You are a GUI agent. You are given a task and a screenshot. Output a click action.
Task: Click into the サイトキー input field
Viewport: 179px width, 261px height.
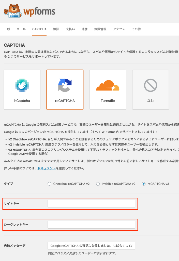click(x=91, y=204)
